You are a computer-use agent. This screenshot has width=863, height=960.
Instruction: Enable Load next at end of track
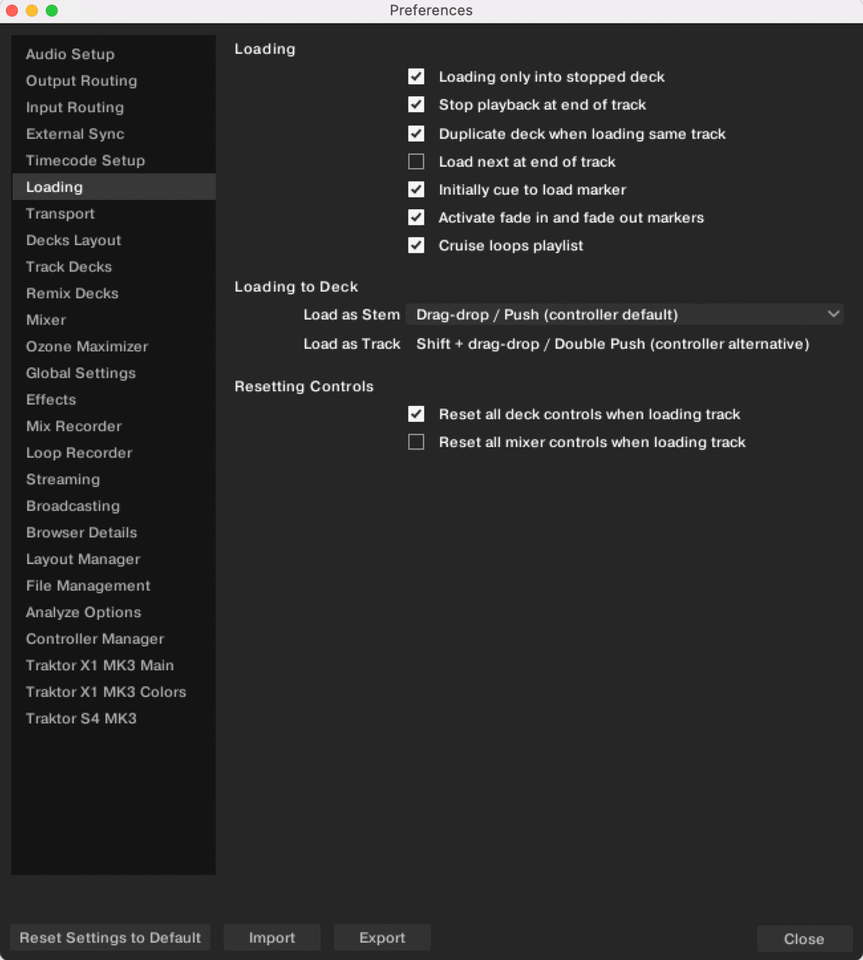tap(416, 162)
